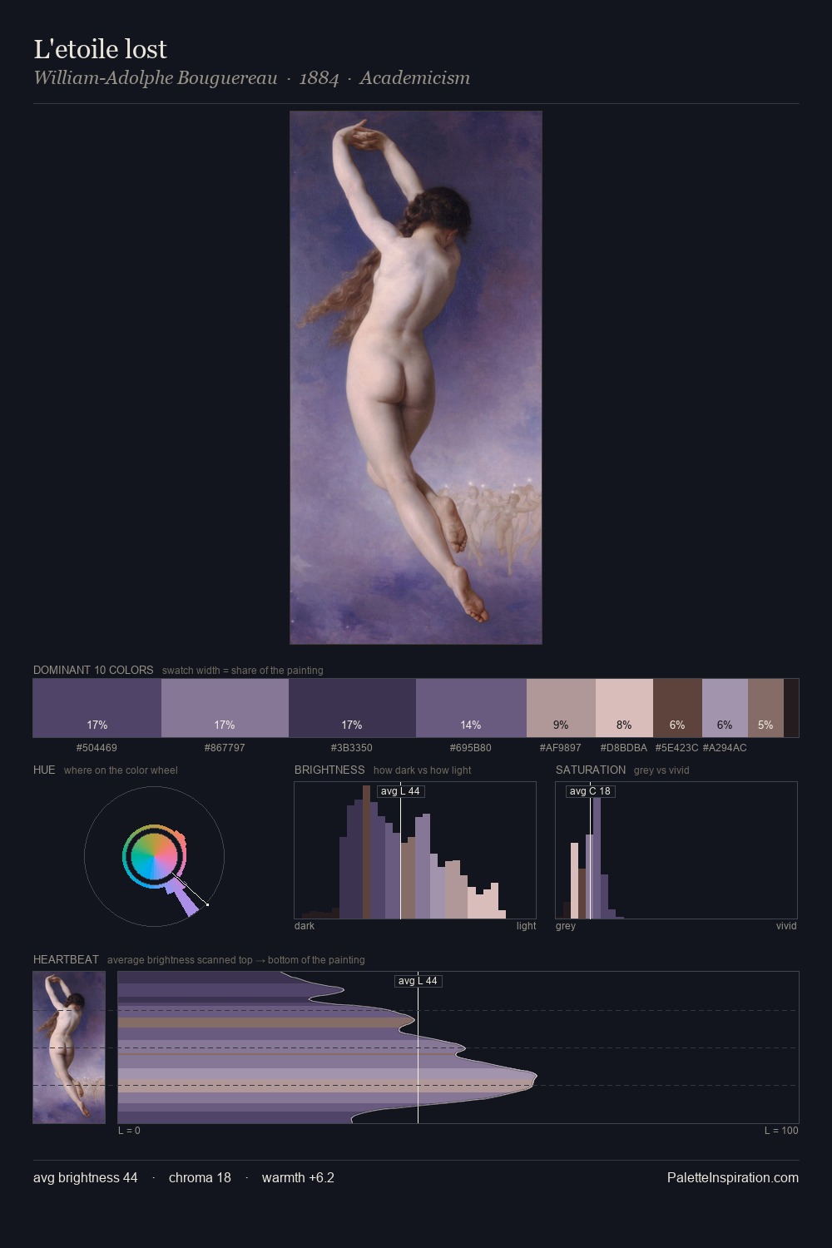Click the footer stat 'avg brightness 44'
The height and width of the screenshot is (1248, 832).
click(x=85, y=1177)
